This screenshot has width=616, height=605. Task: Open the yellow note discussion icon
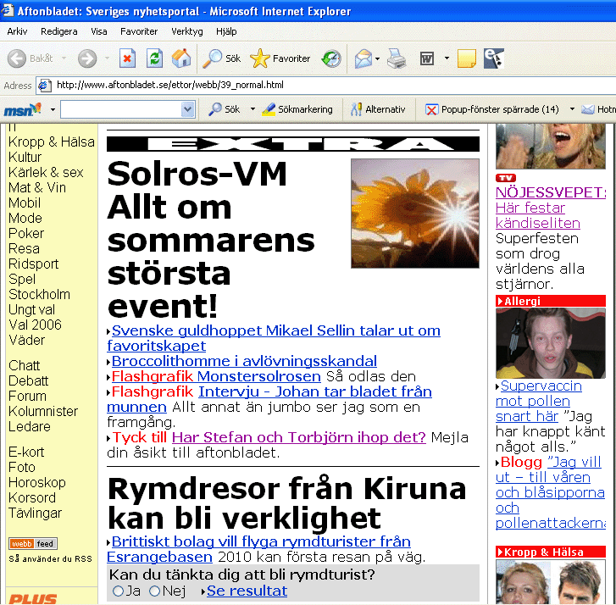tap(466, 59)
